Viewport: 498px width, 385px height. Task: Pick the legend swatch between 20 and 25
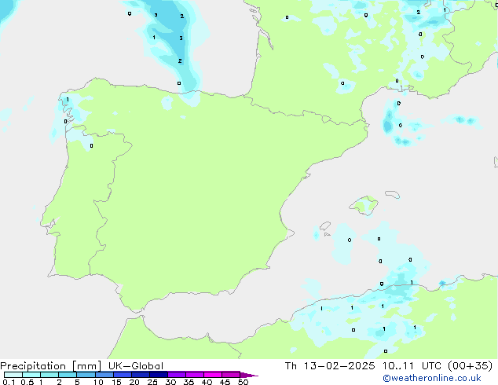coord(141,375)
